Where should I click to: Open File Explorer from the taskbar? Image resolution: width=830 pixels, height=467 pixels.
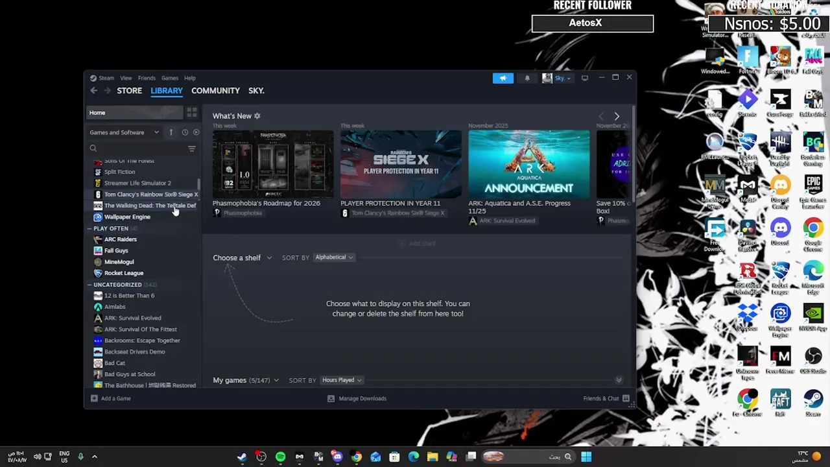433,457
